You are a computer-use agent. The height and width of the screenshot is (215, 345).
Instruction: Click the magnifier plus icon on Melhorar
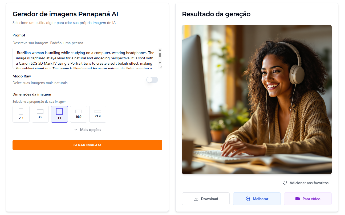point(248,199)
